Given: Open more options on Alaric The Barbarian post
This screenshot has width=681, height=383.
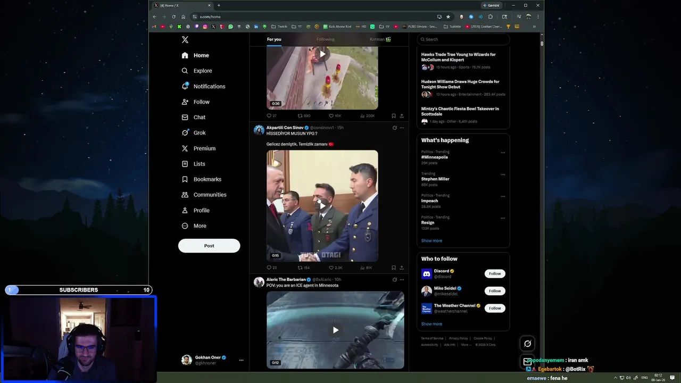Looking at the screenshot, I should (x=402, y=279).
